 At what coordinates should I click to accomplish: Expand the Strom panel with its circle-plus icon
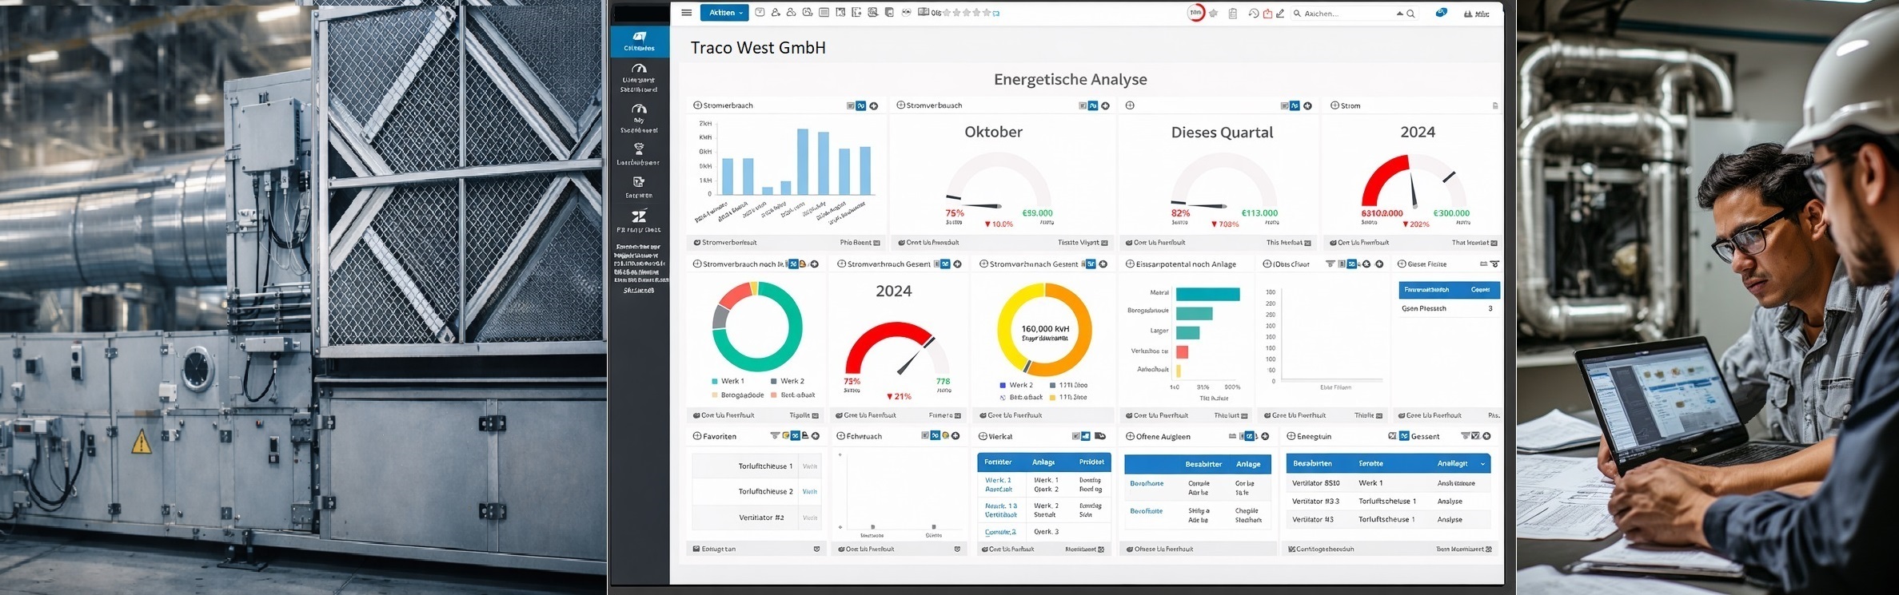coord(1334,105)
